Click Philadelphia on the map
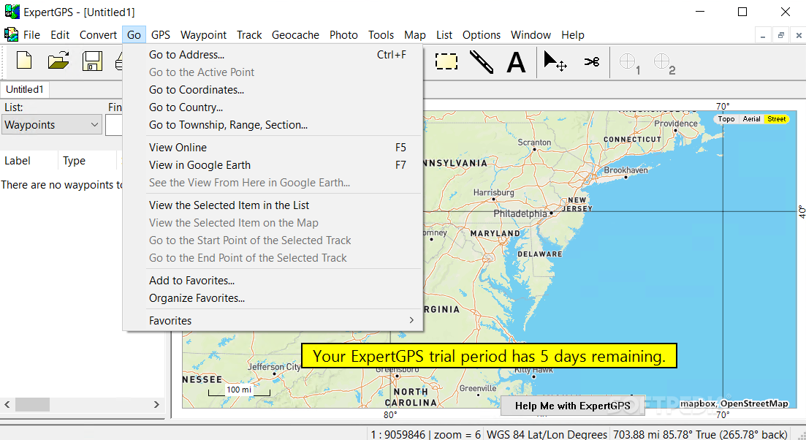This screenshot has width=806, height=440. coord(520,213)
